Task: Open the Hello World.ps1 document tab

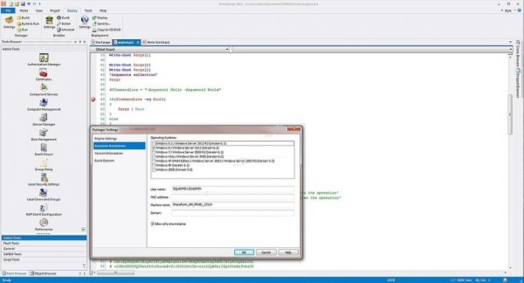Action: [x=156, y=43]
